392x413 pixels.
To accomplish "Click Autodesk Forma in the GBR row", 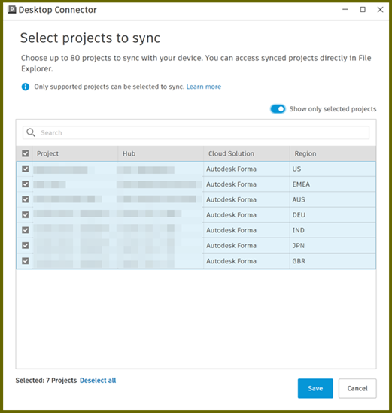I will 231,261.
